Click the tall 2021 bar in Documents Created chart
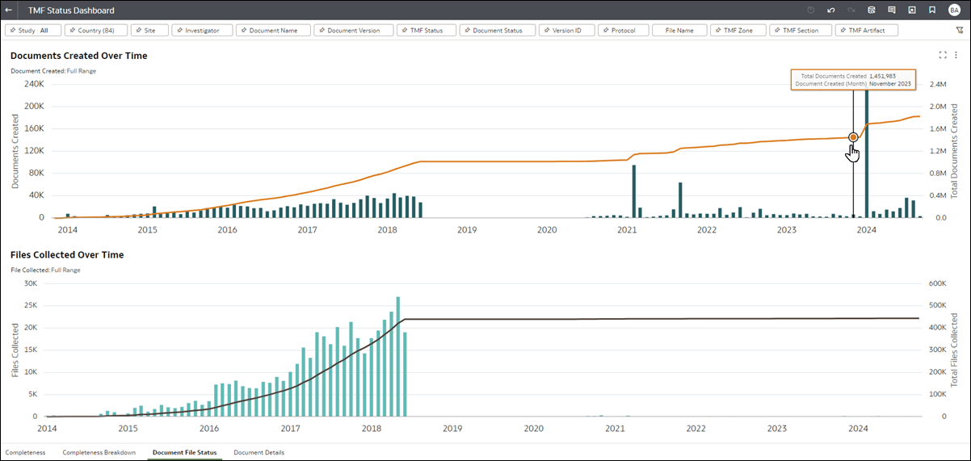The image size is (971, 461). [x=633, y=191]
